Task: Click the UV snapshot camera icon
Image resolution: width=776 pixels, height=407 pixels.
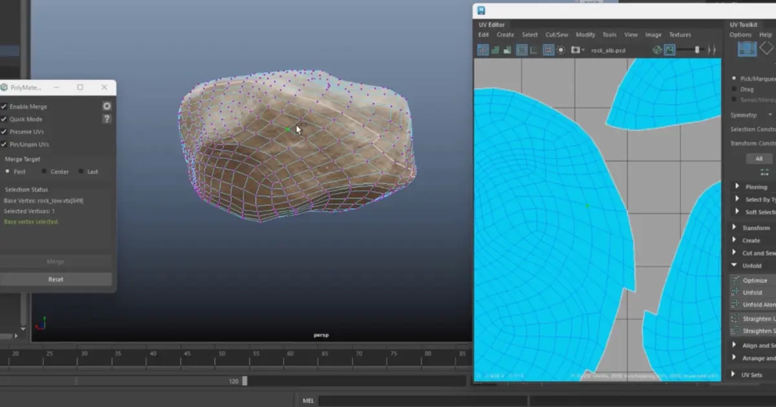Action: [x=574, y=50]
